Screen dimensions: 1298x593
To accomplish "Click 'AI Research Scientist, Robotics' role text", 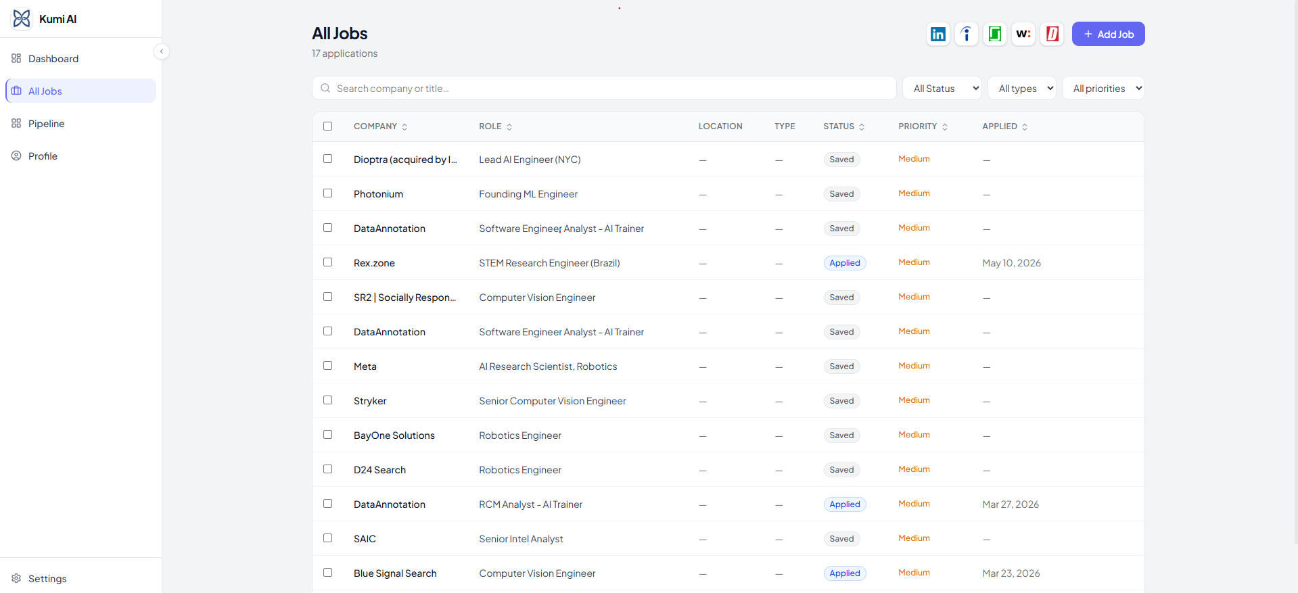I will [x=548, y=366].
